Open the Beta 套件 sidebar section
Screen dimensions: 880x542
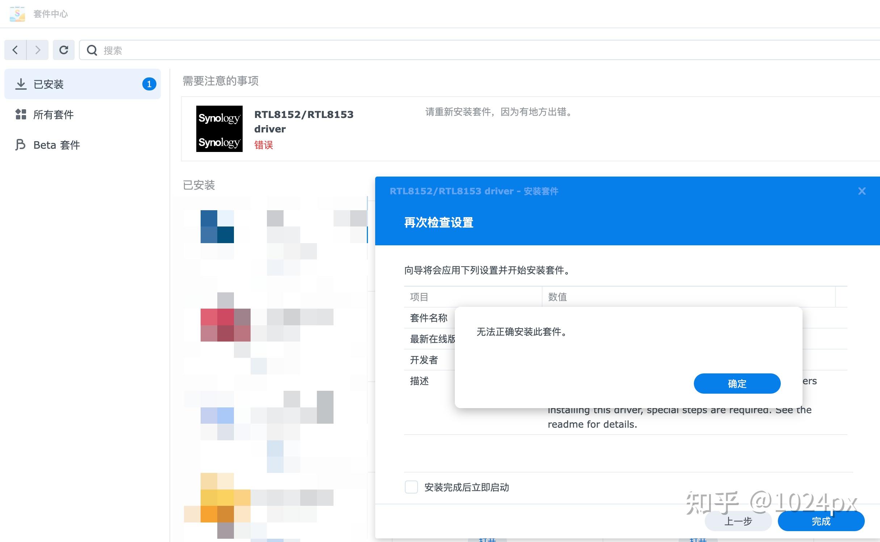click(x=56, y=145)
